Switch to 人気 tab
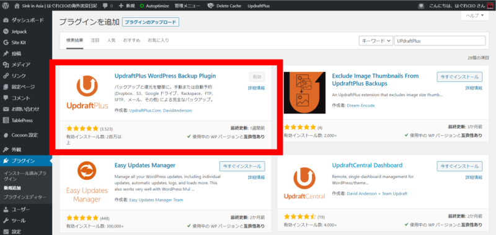The image size is (496, 235). [111, 40]
